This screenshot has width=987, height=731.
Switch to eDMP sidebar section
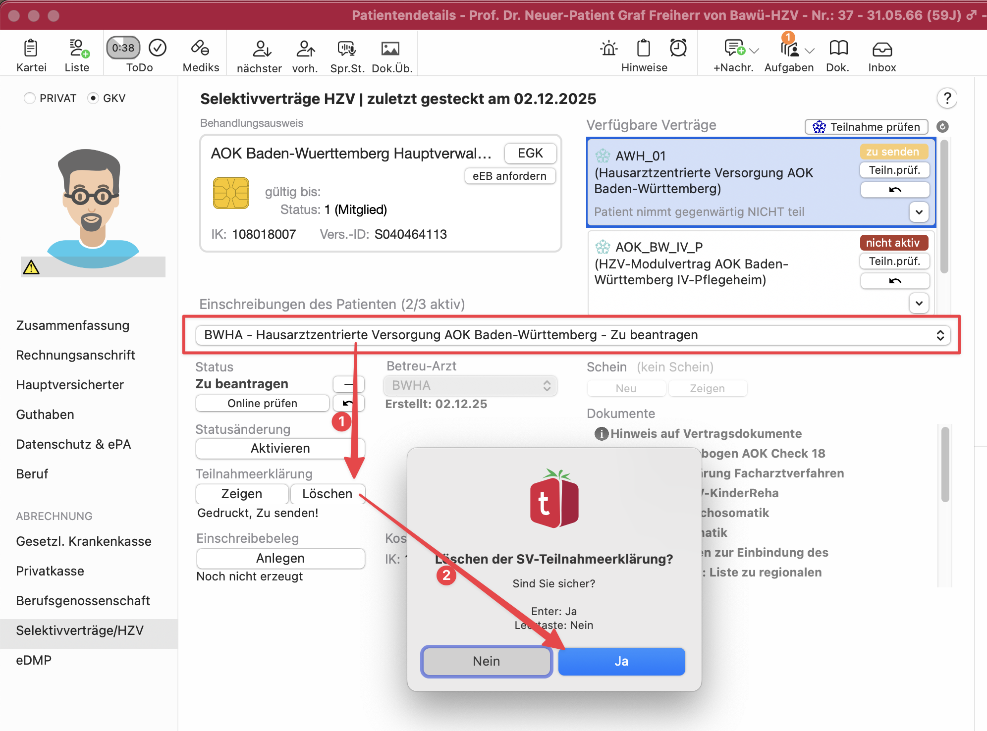[x=34, y=660]
